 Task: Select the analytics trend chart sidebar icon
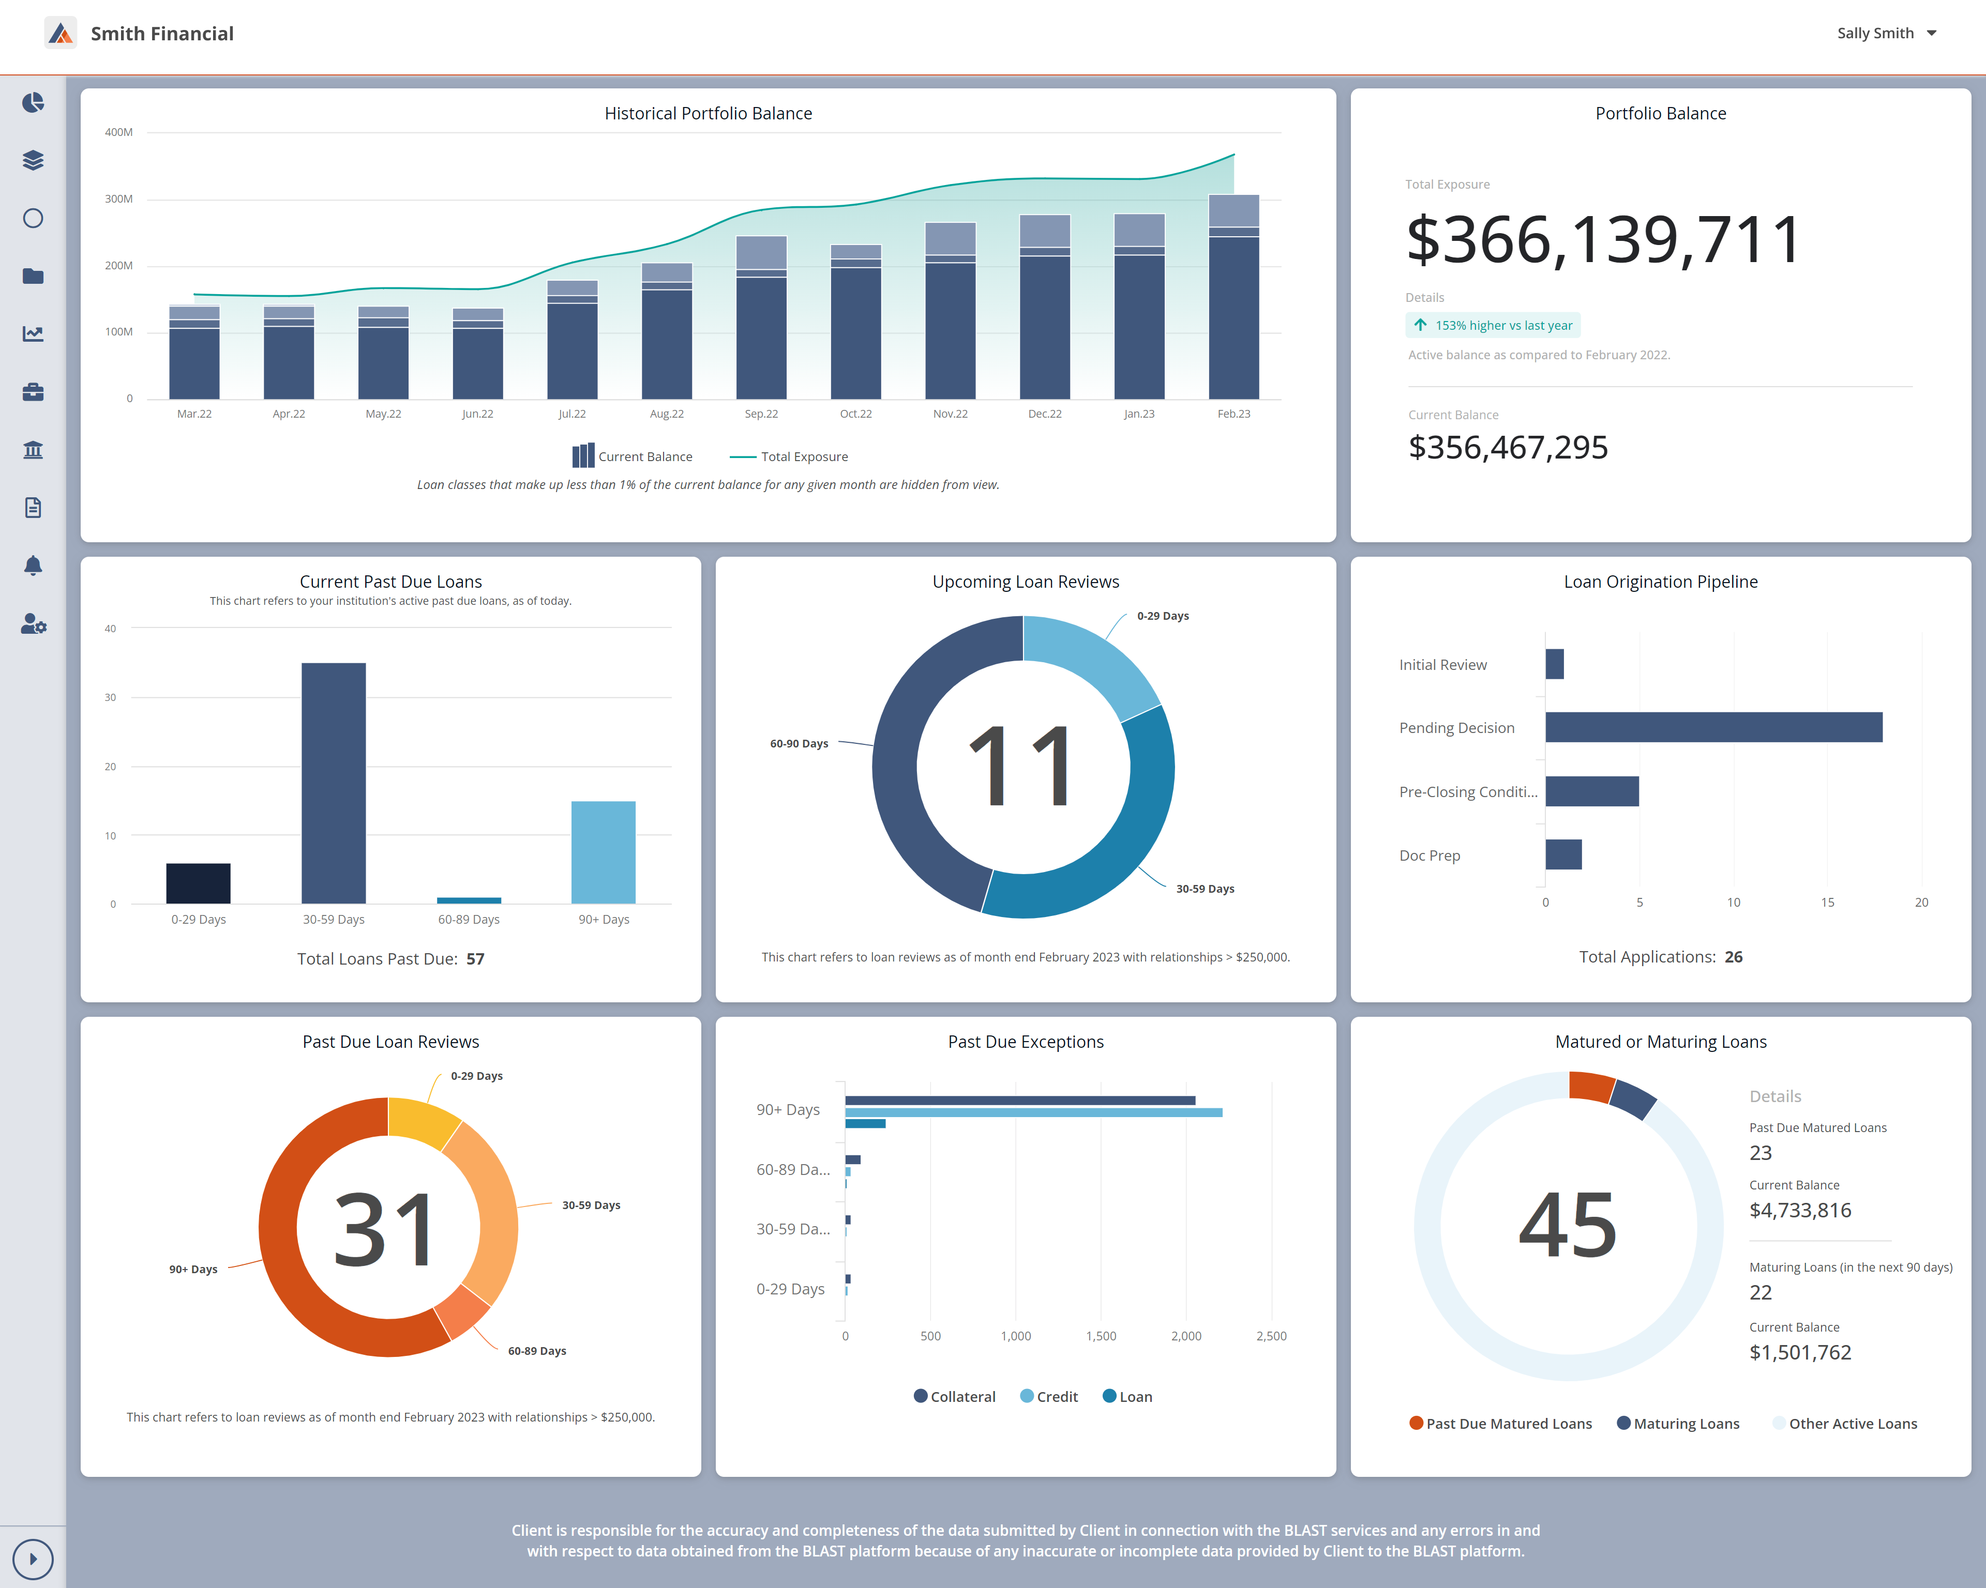[33, 334]
